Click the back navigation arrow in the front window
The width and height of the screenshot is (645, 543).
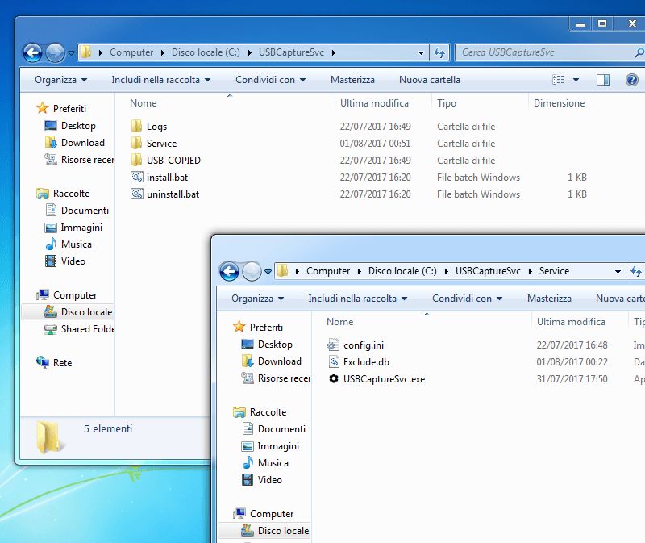point(228,272)
